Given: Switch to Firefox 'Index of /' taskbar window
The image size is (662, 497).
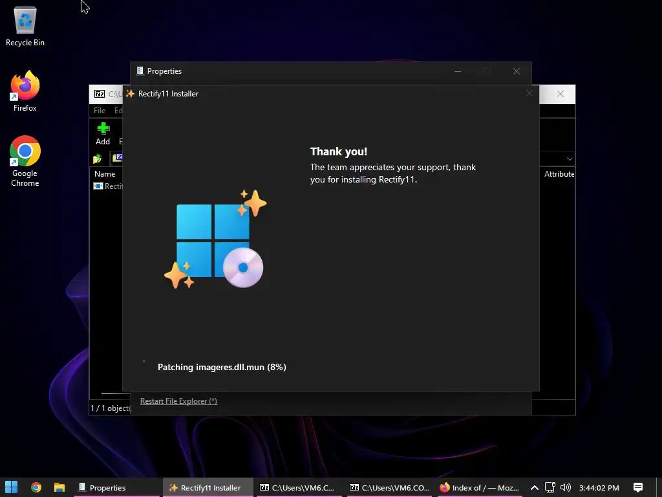Looking at the screenshot, I should tap(480, 487).
